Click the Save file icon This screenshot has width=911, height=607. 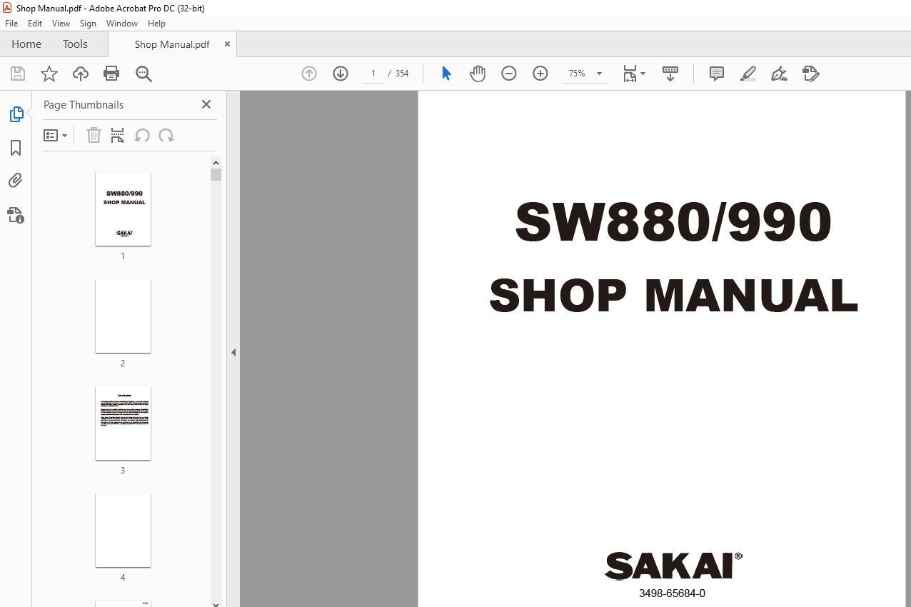[x=18, y=74]
